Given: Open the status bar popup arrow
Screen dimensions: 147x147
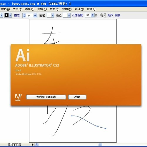Looking at the screenshot, I should (x=33, y=144).
